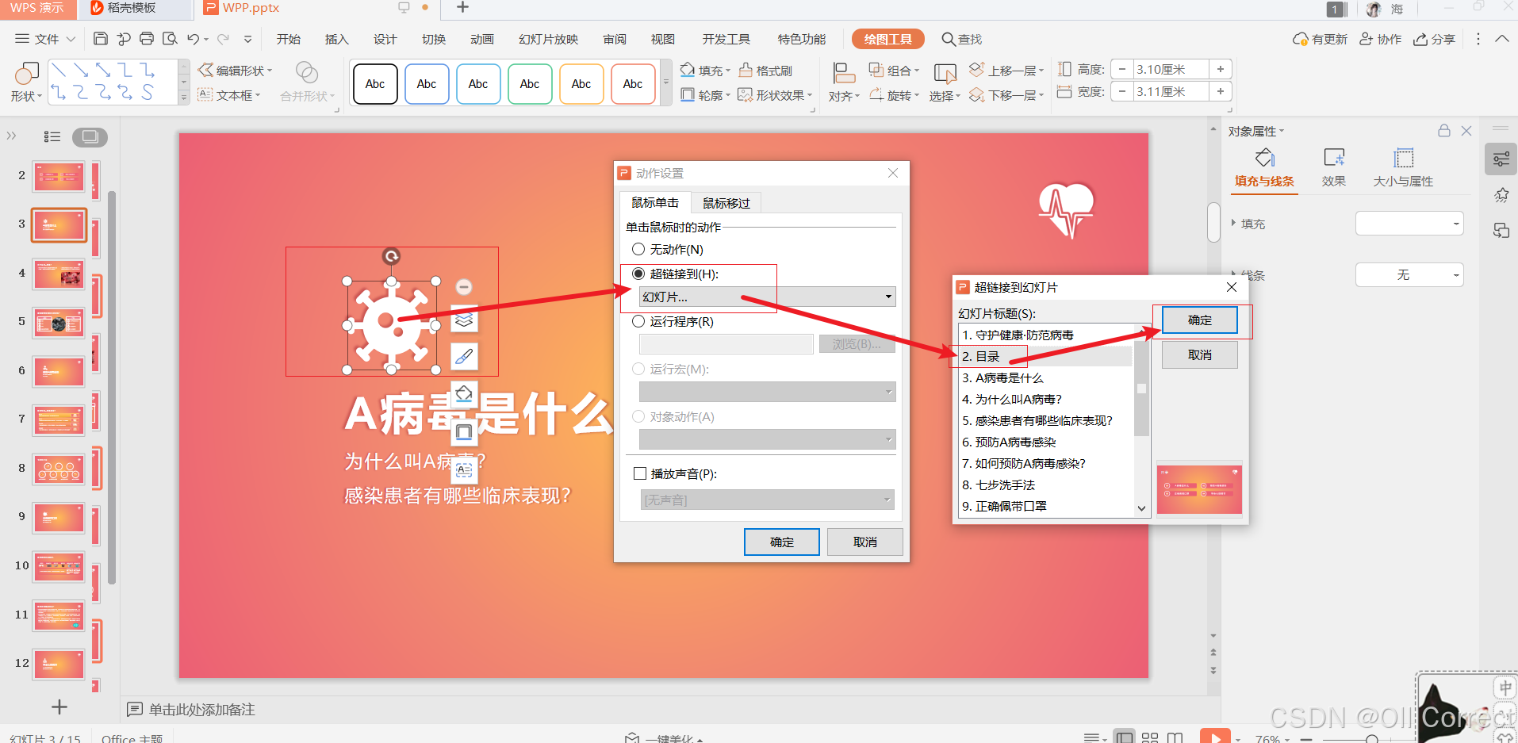Click Edit Shape (编辑形状) tool
The image size is (1518, 743).
(x=235, y=71)
